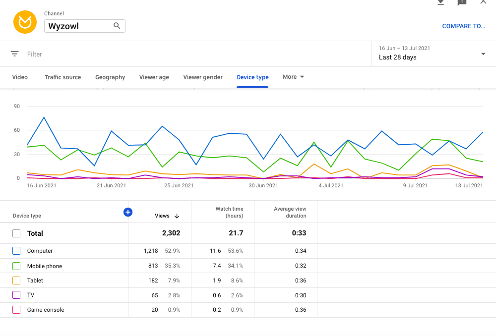The image size is (496, 336).
Task: Close the analytics panel
Action: (x=483, y=2)
